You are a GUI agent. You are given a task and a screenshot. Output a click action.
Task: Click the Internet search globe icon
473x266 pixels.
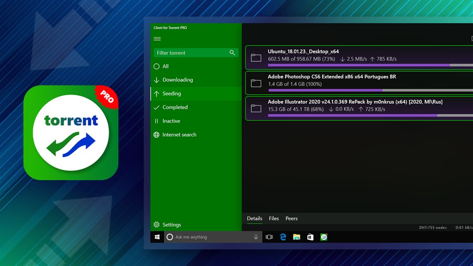(156, 135)
